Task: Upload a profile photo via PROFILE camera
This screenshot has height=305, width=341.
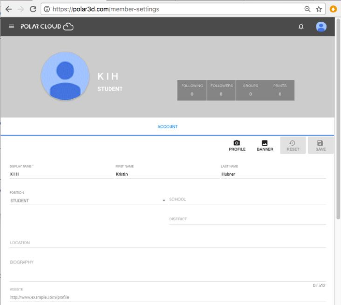Action: click(237, 145)
